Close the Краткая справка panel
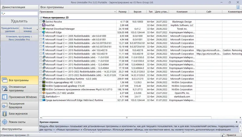The image size is (242, 137). click(240, 122)
